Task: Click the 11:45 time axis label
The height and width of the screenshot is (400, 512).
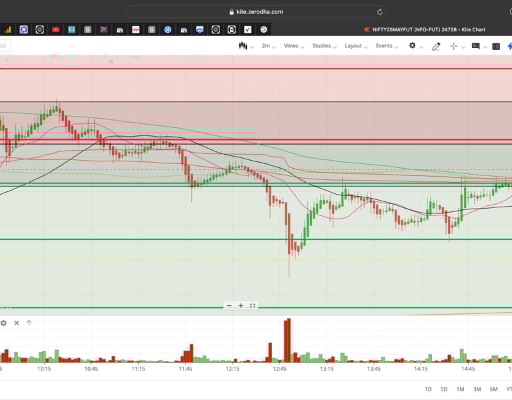Action: click(185, 369)
